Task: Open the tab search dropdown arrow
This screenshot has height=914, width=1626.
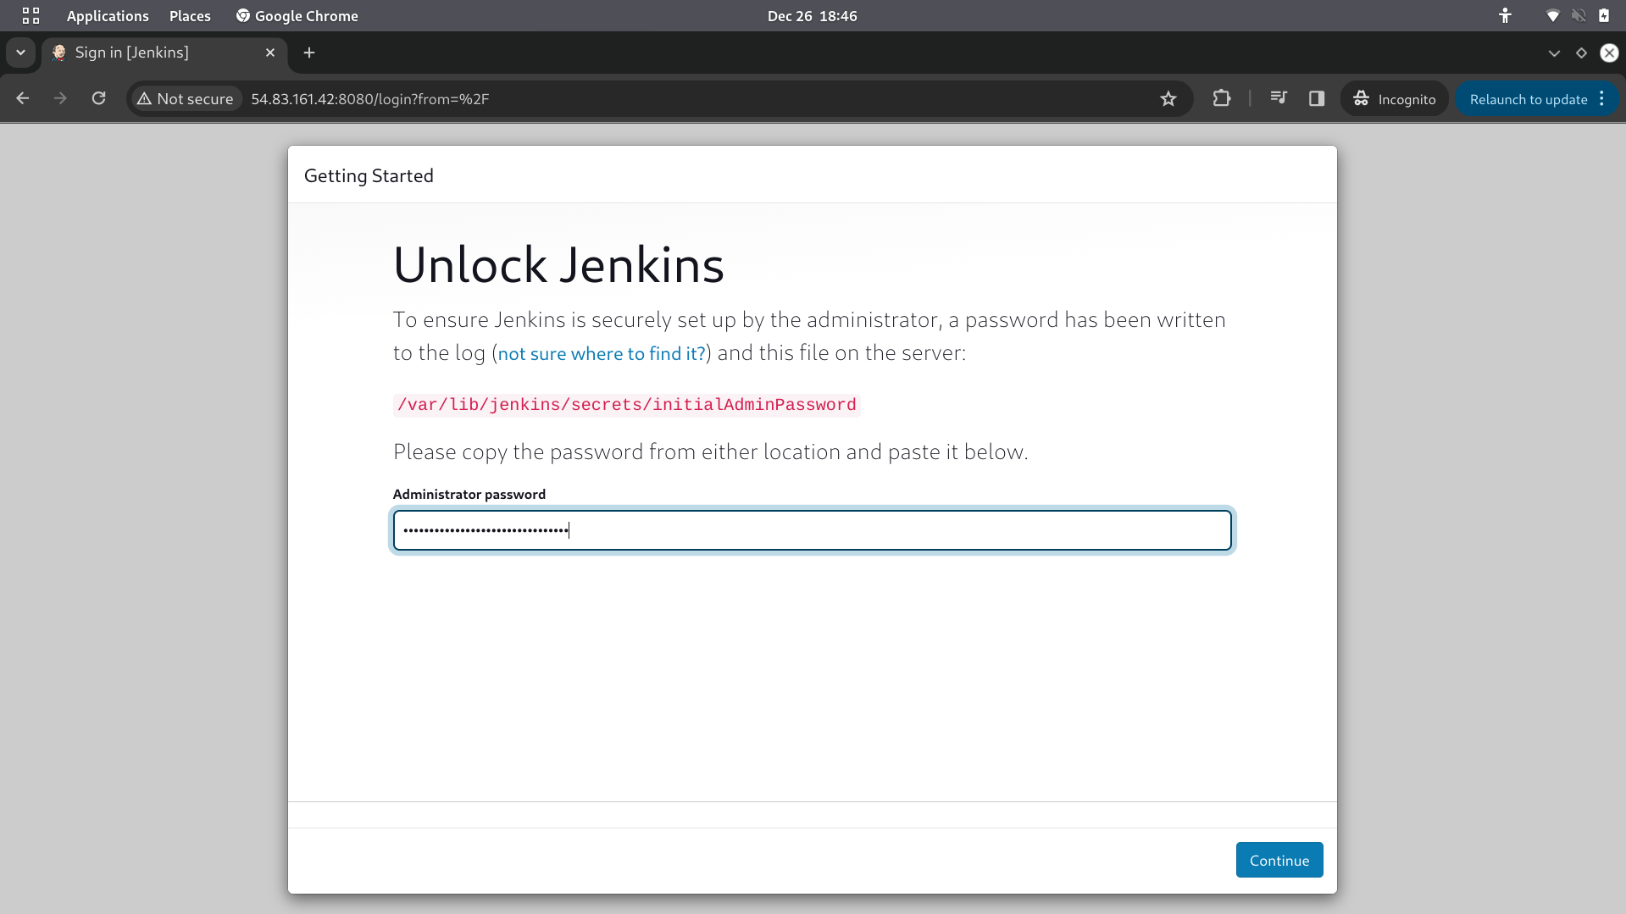Action: coord(20,53)
